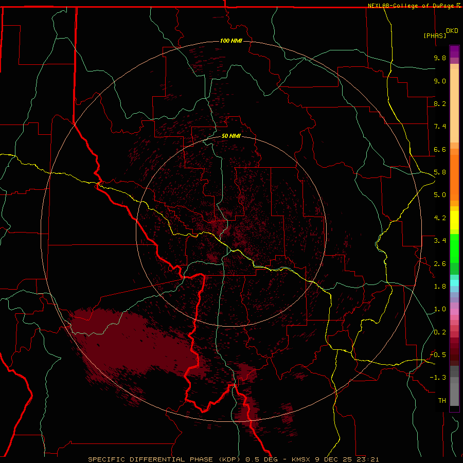
Task: Click the 8.2 value on the scale
Action: click(x=440, y=103)
